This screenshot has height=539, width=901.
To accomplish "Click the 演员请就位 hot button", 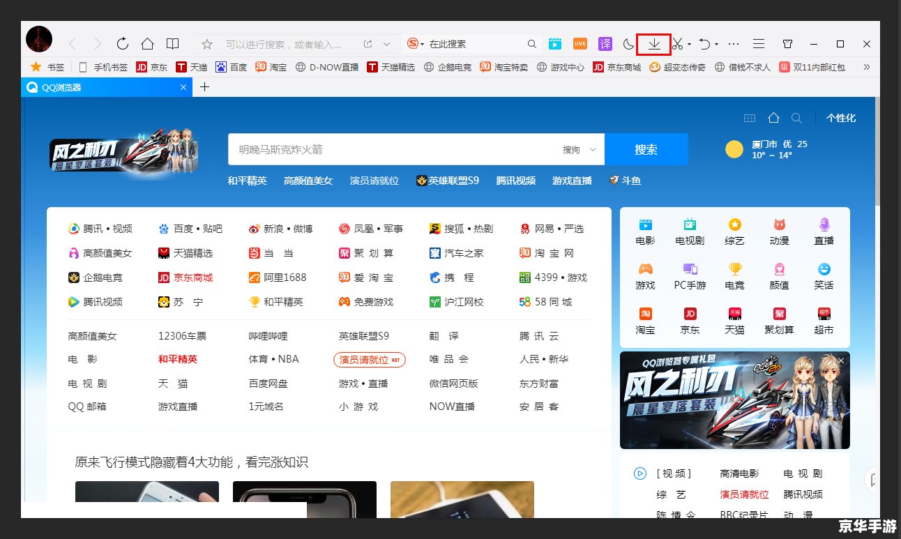I will point(370,360).
